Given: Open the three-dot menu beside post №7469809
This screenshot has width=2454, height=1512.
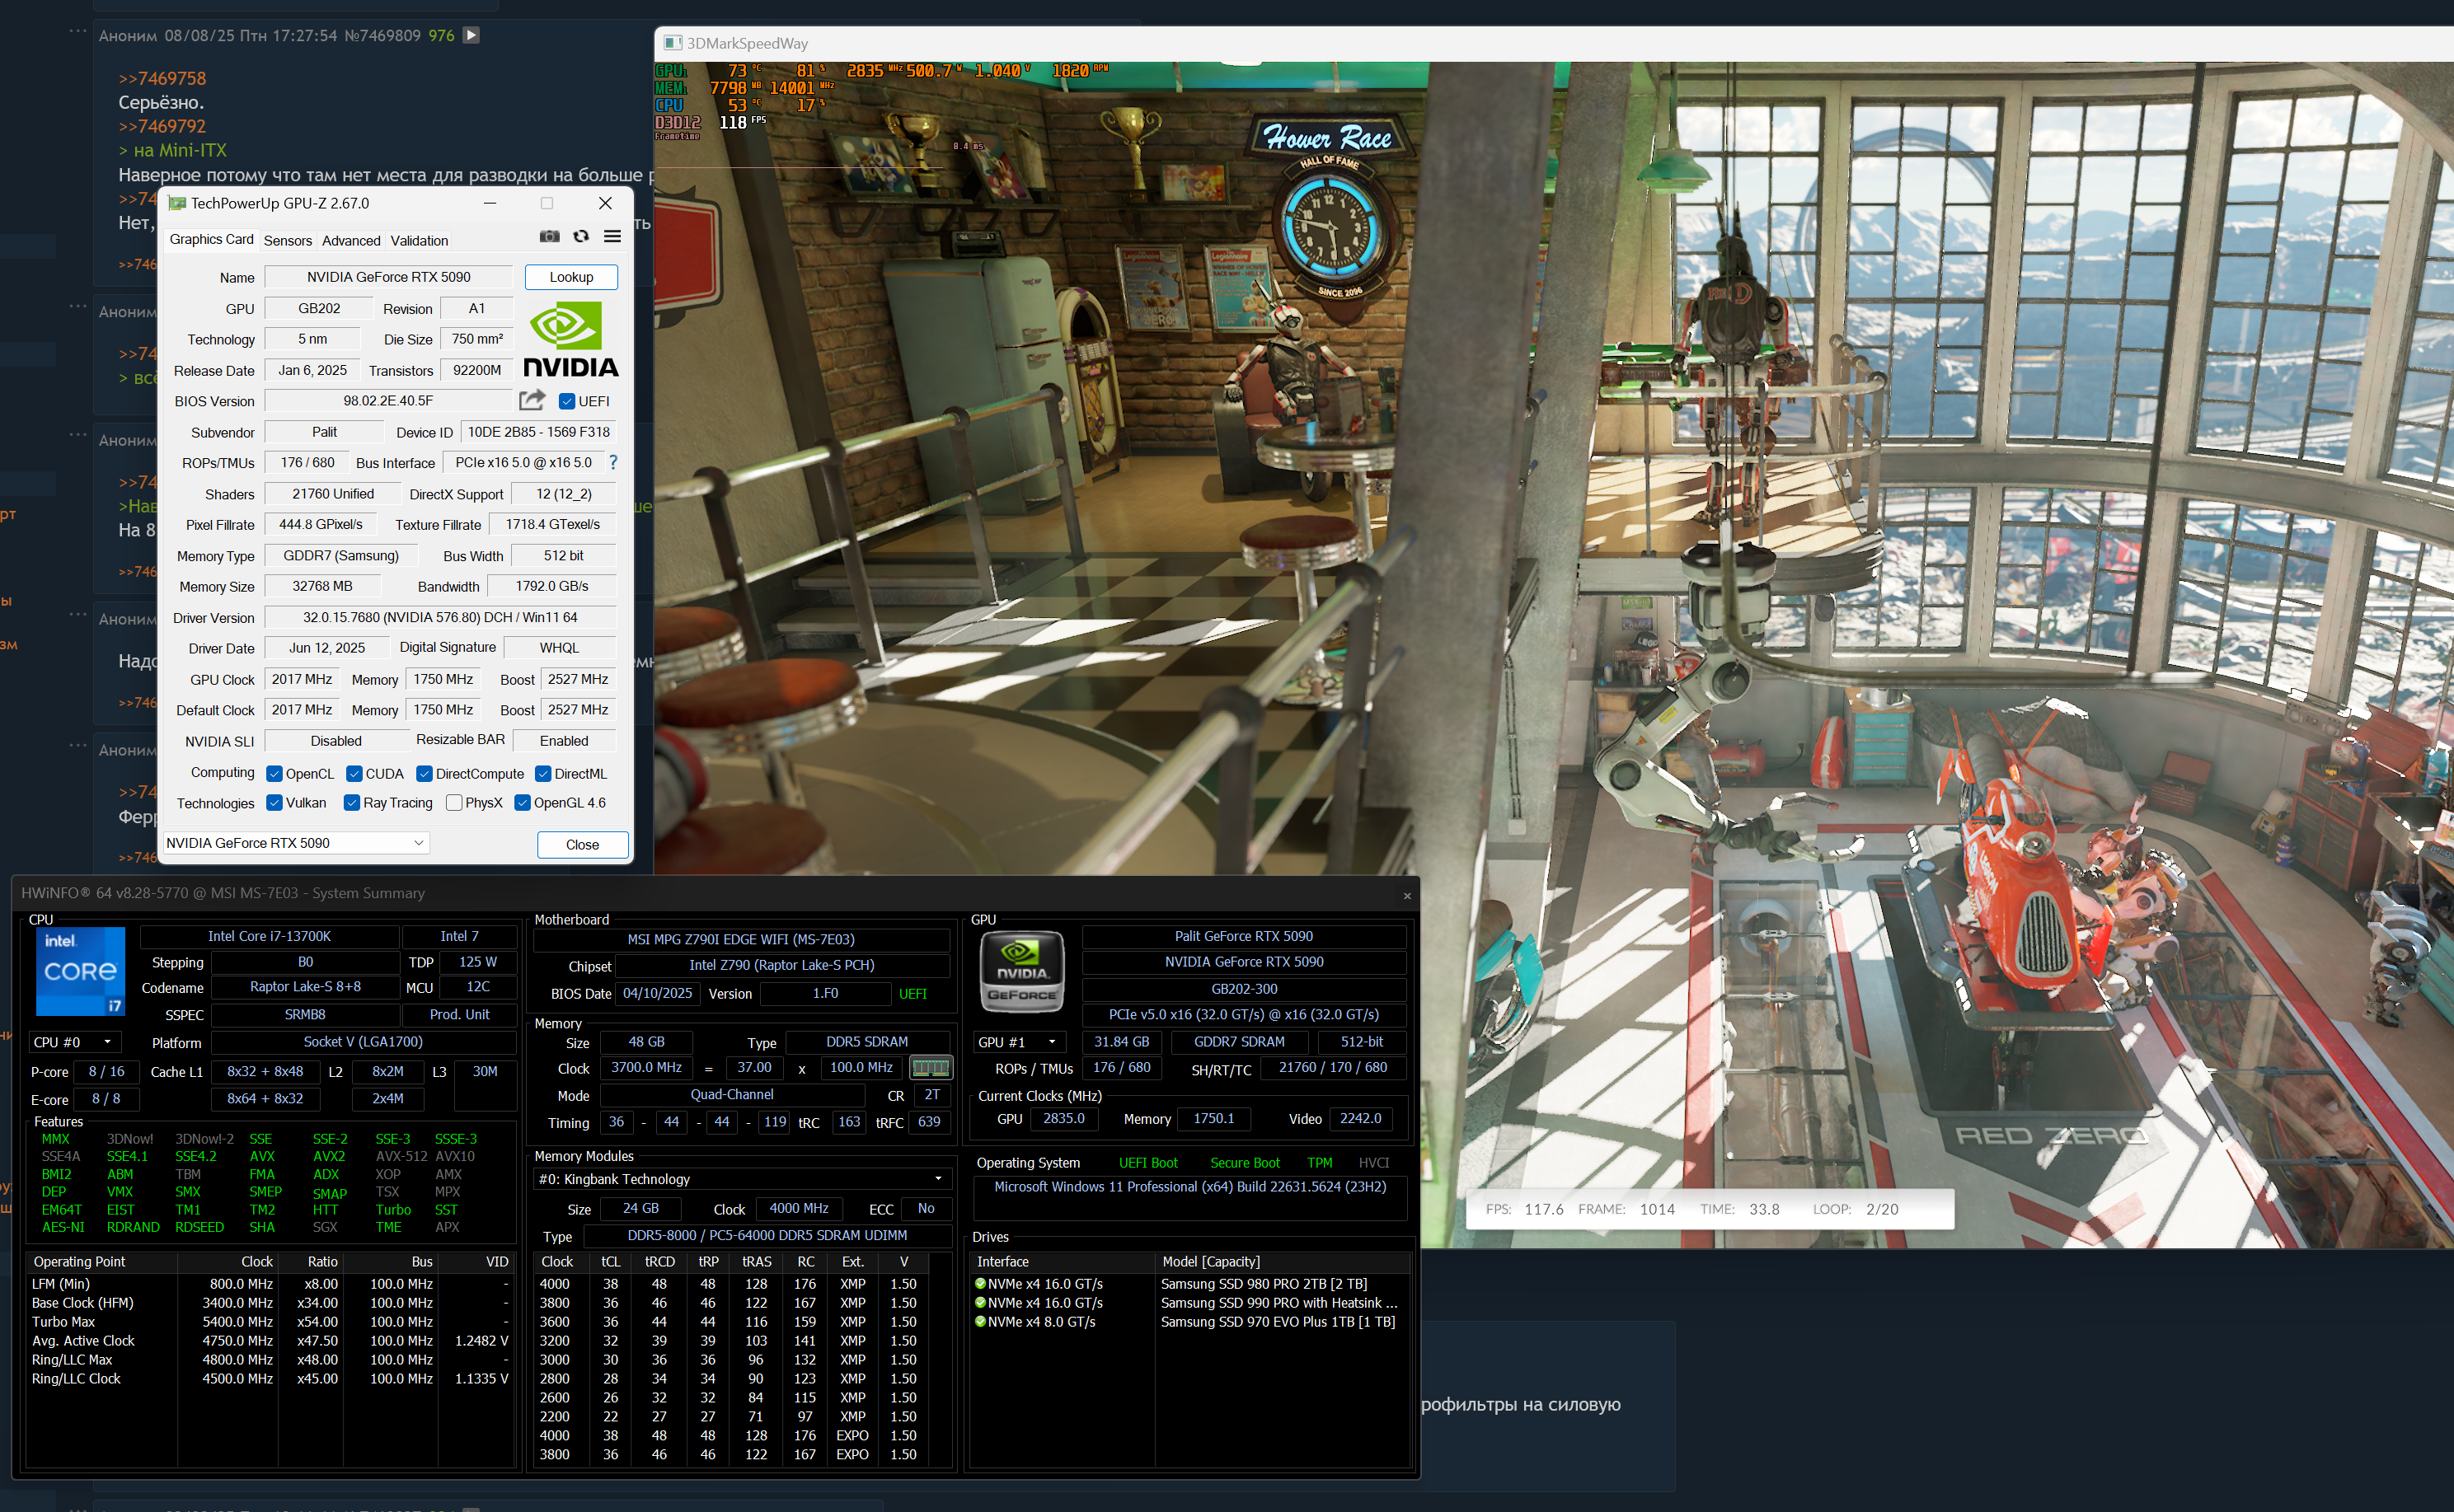Looking at the screenshot, I should tap(77, 32).
